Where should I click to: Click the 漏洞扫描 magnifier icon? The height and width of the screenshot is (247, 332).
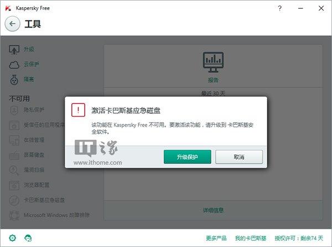click(14, 170)
